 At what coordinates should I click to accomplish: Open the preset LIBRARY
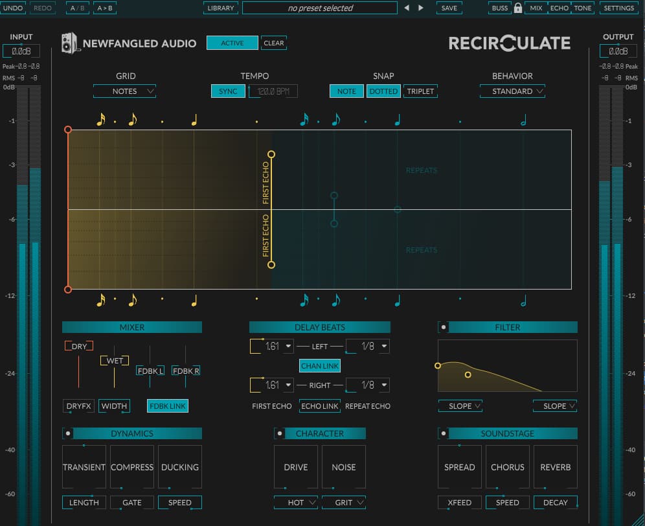tap(220, 8)
